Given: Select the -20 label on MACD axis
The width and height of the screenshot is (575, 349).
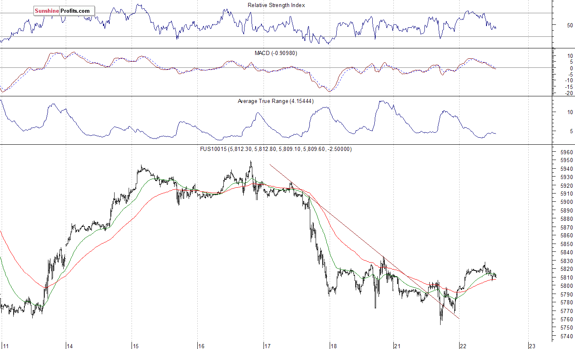Looking at the screenshot, I should pyautogui.click(x=568, y=93).
